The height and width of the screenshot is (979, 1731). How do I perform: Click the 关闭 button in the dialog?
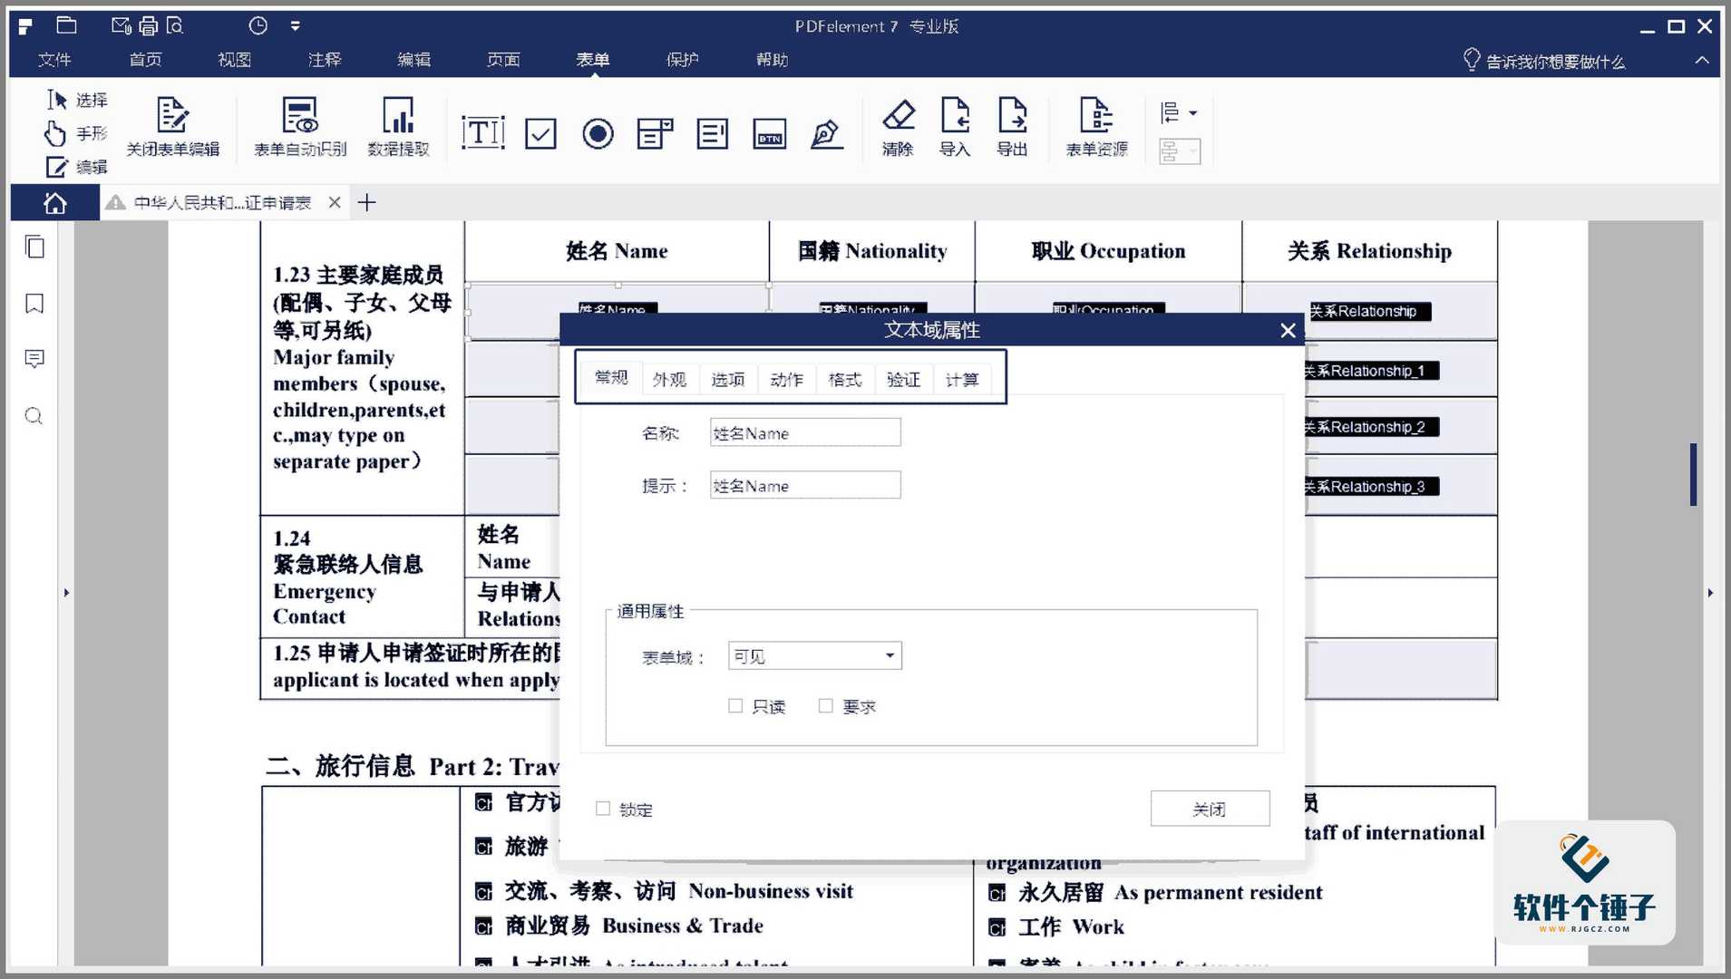tap(1210, 808)
